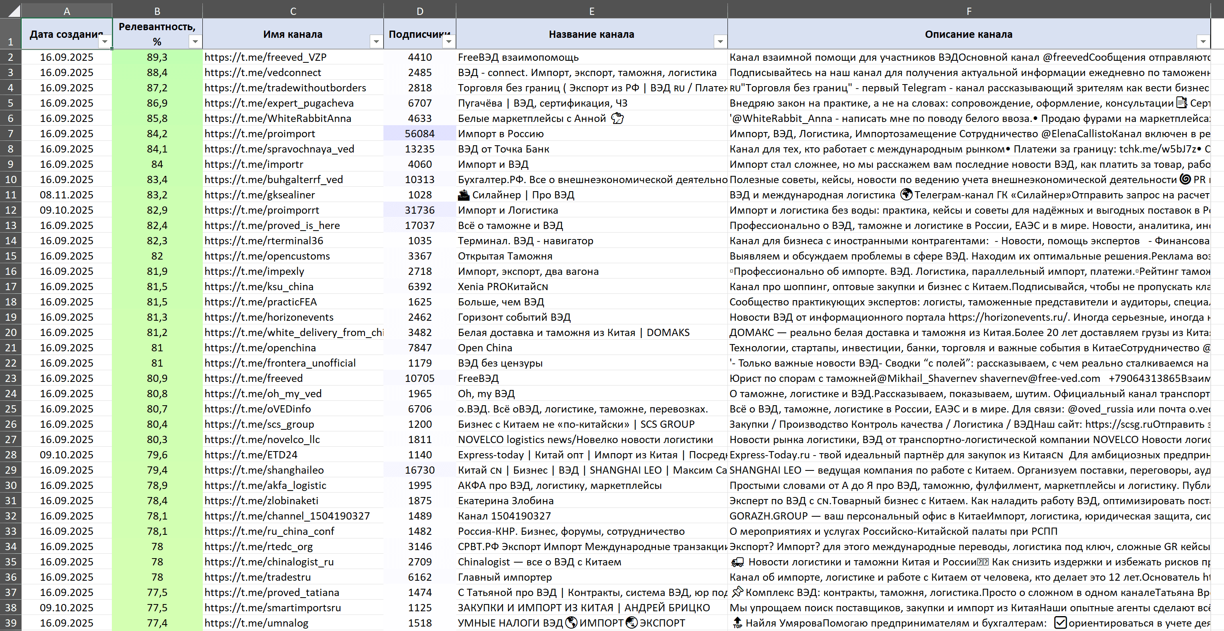Open the filter dropdown for Релевантность column
The height and width of the screenshot is (631, 1224).
tap(195, 42)
